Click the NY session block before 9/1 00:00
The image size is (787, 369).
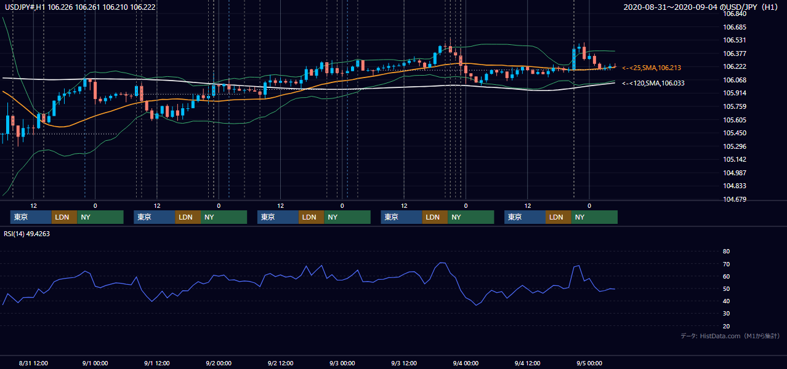tap(100, 217)
